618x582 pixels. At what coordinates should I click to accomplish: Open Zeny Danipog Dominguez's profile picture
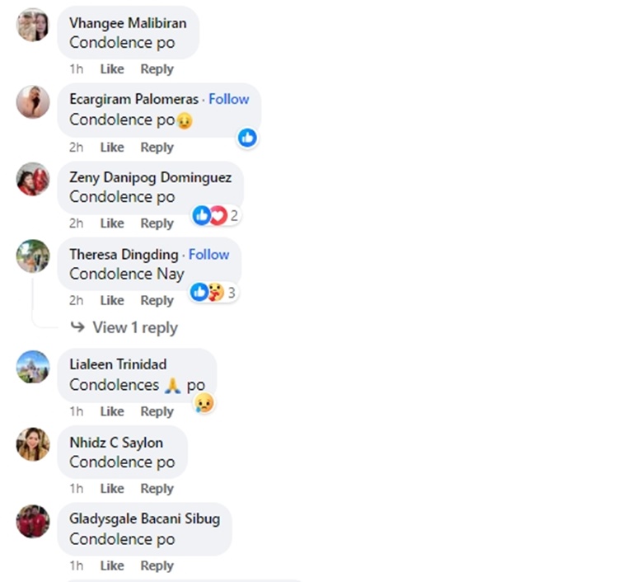33,179
